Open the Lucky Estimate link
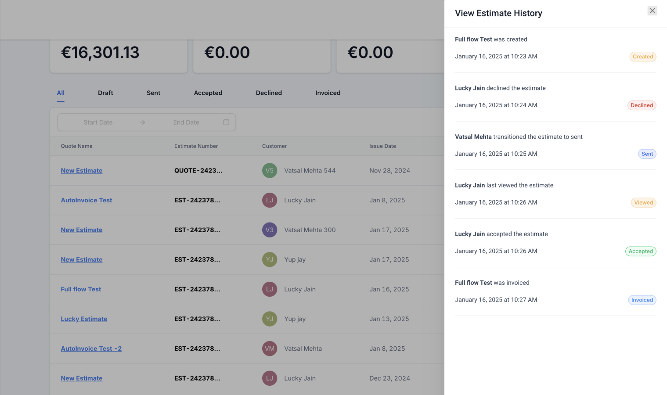Image resolution: width=667 pixels, height=395 pixels. pyautogui.click(x=84, y=319)
